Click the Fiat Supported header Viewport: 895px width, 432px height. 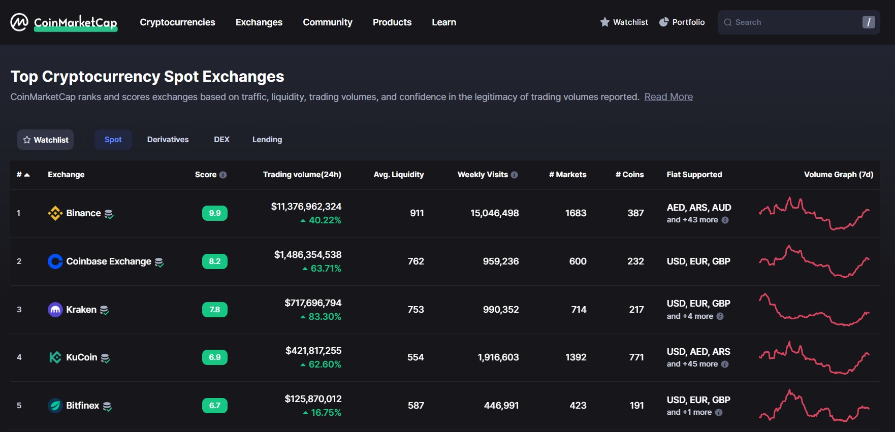coord(694,175)
